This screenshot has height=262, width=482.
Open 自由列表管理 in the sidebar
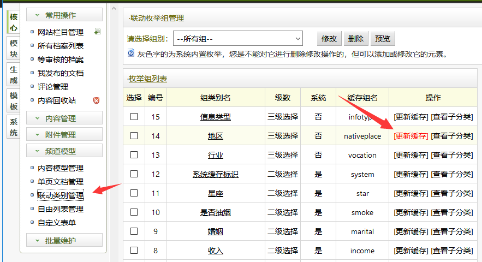[x=60, y=209]
